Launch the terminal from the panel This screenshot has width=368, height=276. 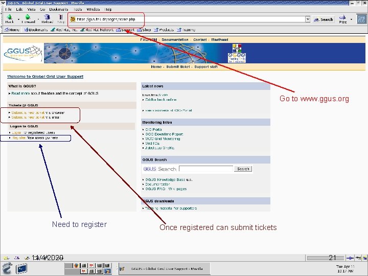pyautogui.click(x=21, y=268)
